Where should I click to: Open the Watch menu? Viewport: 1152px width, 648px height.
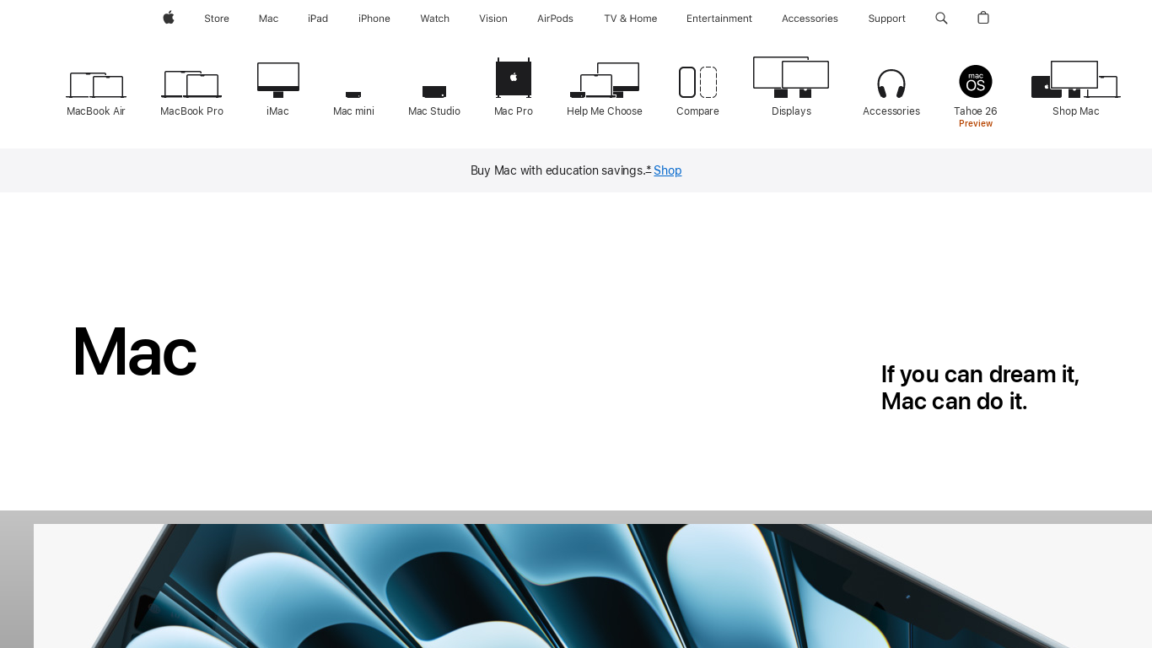click(435, 19)
